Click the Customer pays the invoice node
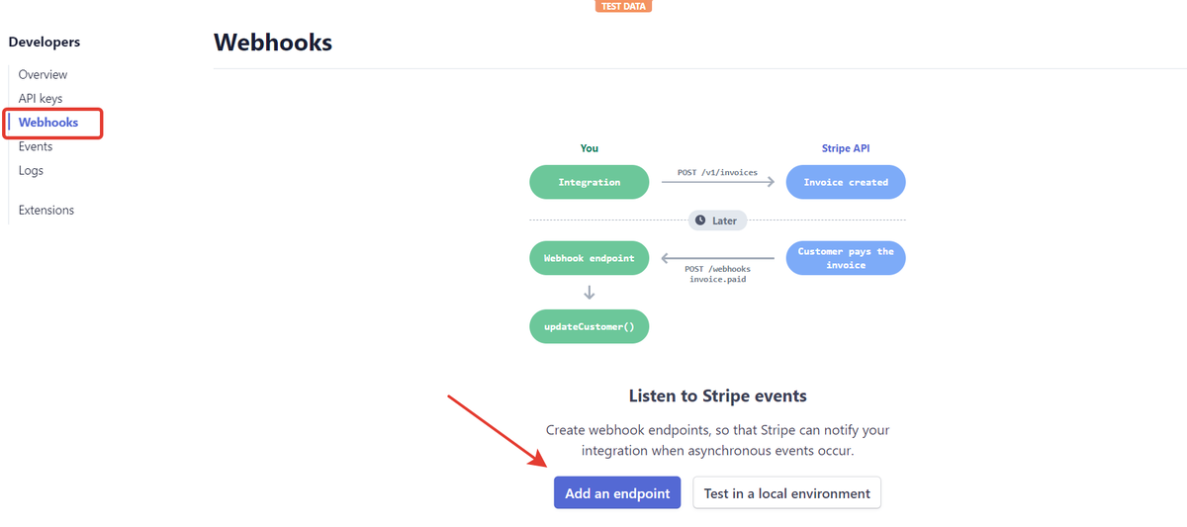Viewport: 1187px width, 527px height. click(846, 258)
